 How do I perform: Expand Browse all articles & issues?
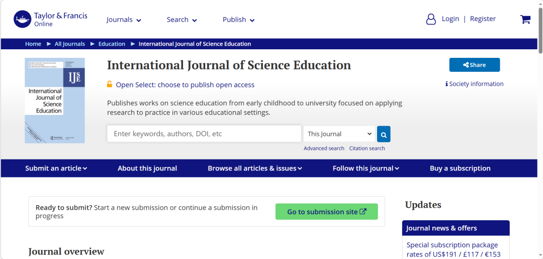click(x=255, y=168)
